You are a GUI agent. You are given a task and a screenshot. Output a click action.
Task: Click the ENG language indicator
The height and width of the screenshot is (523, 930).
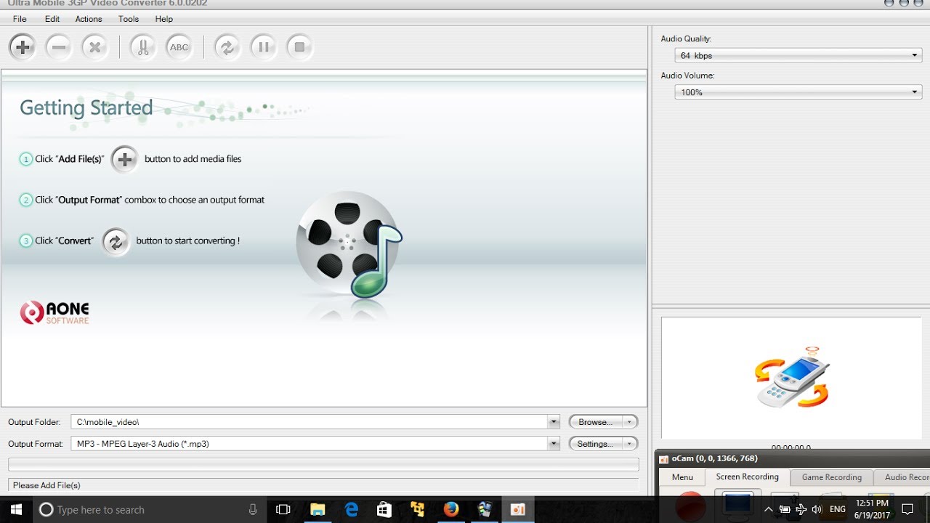tap(838, 510)
